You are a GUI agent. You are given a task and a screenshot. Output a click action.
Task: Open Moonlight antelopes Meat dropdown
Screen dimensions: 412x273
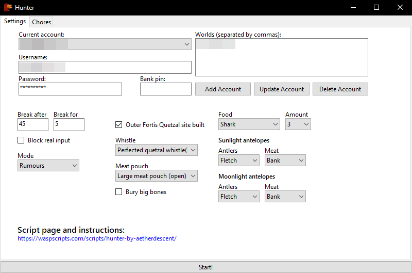[285, 197]
